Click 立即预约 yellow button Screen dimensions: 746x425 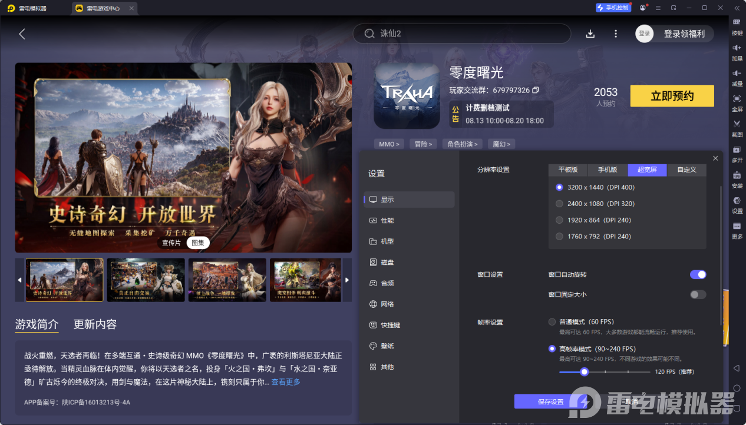(x=672, y=96)
